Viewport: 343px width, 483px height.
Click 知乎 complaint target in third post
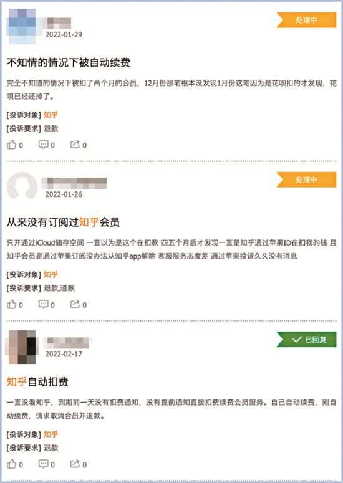coord(51,434)
